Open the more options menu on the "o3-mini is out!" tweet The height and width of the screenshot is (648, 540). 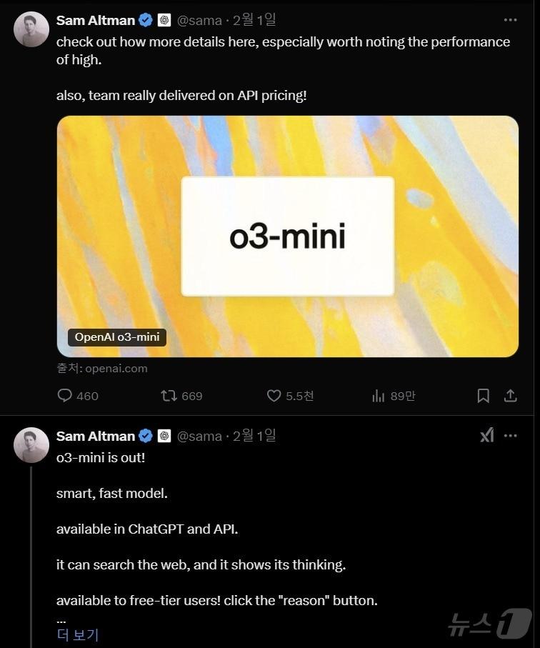510,435
